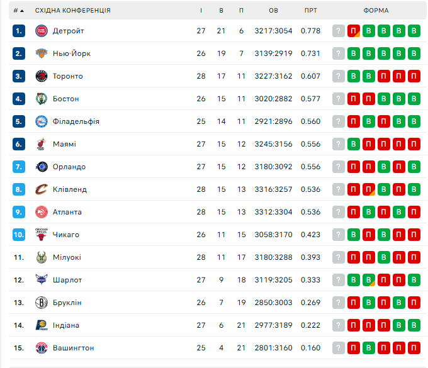Click the Indiana Pacers logo icon
The image size is (428, 368).
(x=42, y=325)
